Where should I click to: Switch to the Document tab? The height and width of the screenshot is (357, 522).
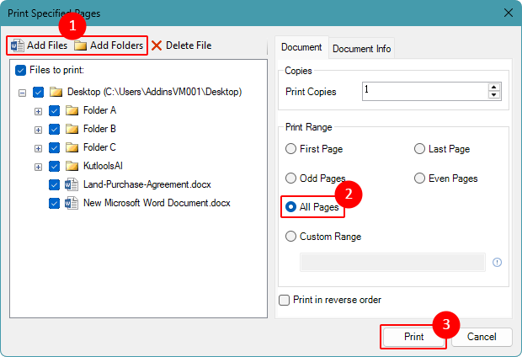301,47
